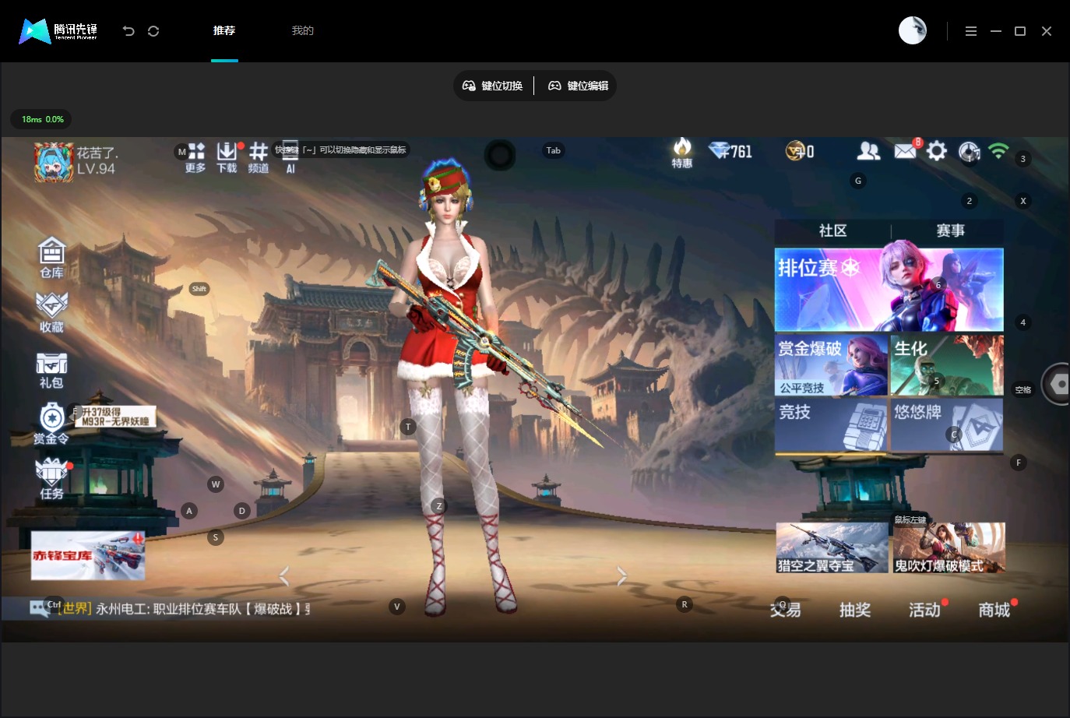This screenshot has height=718, width=1070.
Task: Click the 键位编辑 key edit button
Action: 579,86
